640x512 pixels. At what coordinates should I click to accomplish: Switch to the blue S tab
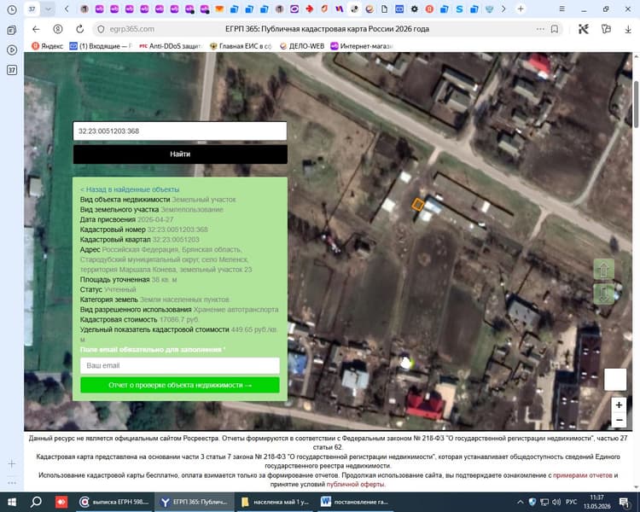tap(459, 9)
